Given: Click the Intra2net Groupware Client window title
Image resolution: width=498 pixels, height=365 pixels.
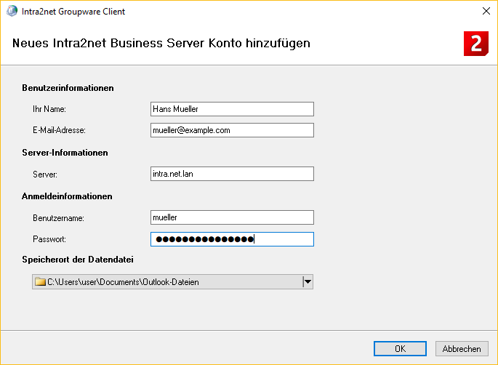Looking at the screenshot, I should click(x=73, y=12).
